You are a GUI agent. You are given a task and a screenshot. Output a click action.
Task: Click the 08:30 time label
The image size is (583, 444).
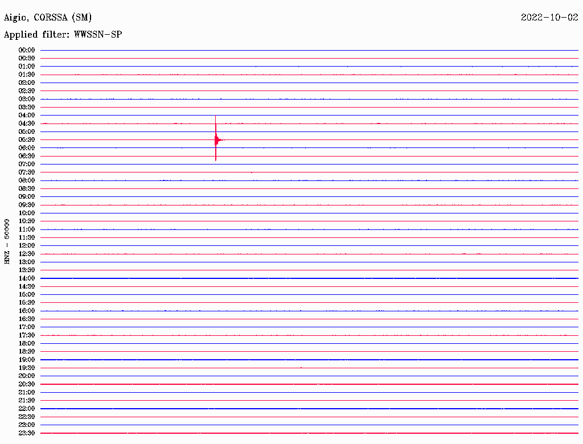coord(27,188)
